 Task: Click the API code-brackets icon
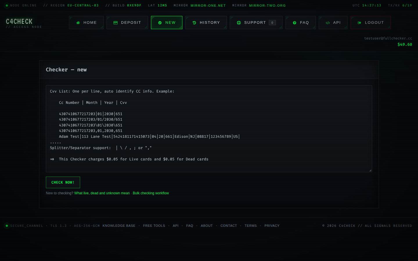[328, 23]
